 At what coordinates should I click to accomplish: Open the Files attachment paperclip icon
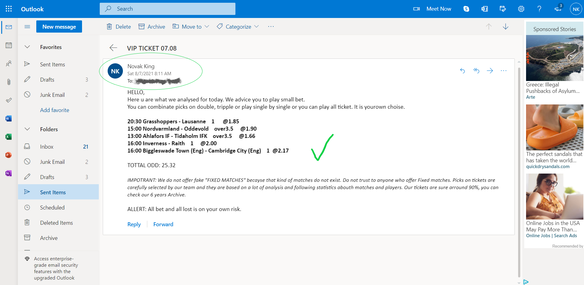click(x=9, y=82)
